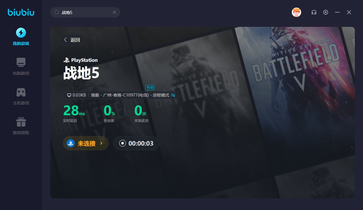This screenshot has width=363, height=210.
Task: Select 主机游戏 sidebar label
Action: (x=21, y=103)
